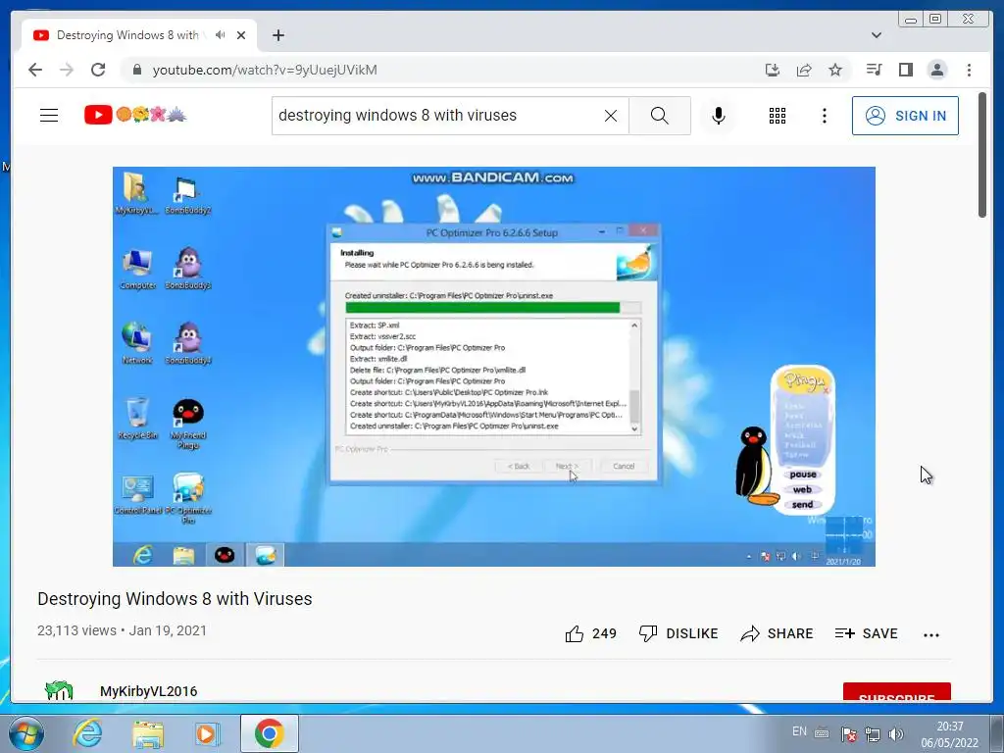Open the MyKirbyVL2016 channel name link
Viewport: 1004px width, 753px height.
(x=149, y=691)
